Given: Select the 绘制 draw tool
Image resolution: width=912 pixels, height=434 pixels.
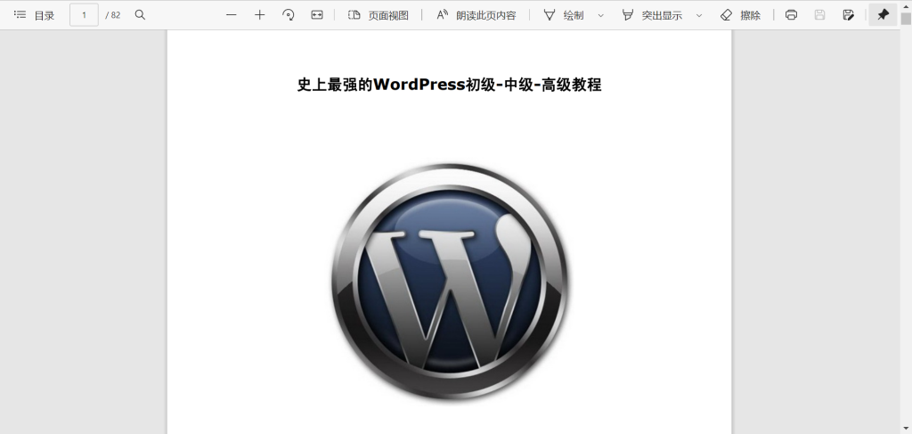Looking at the screenshot, I should pyautogui.click(x=564, y=15).
